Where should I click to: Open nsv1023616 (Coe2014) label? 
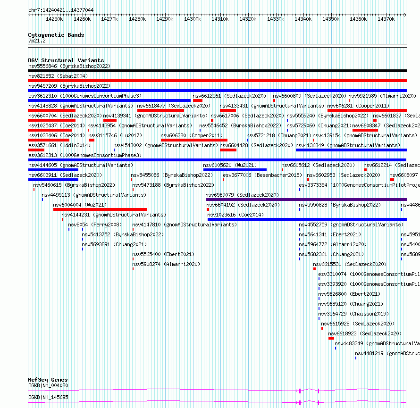(x=235, y=215)
